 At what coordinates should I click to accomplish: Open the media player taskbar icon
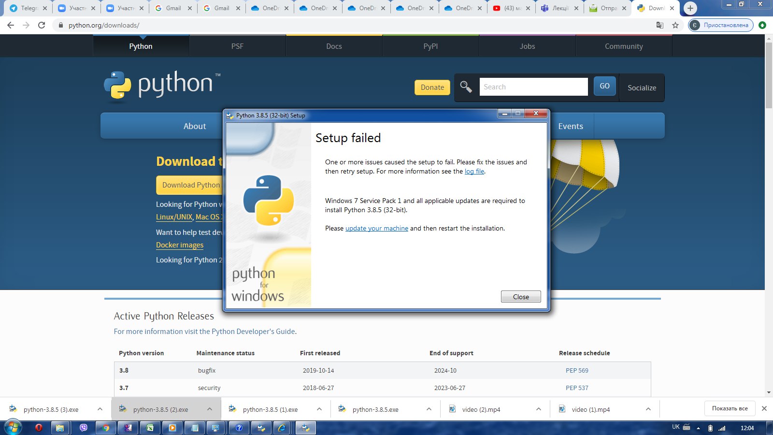(172, 428)
